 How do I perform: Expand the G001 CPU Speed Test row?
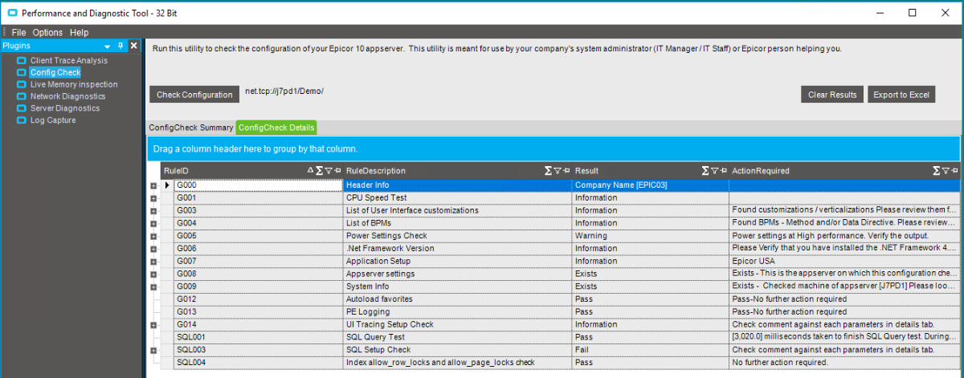point(153,198)
